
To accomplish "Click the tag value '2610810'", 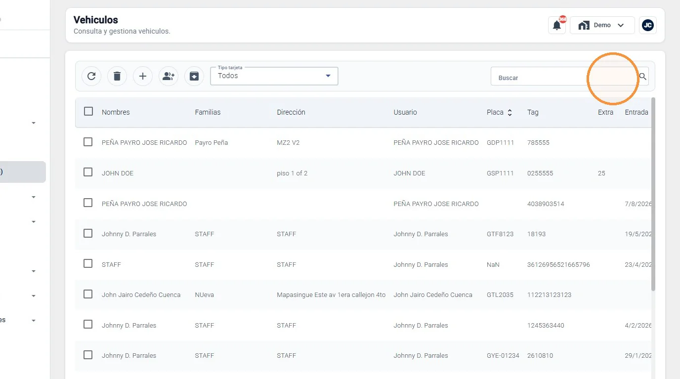I will tap(540, 356).
